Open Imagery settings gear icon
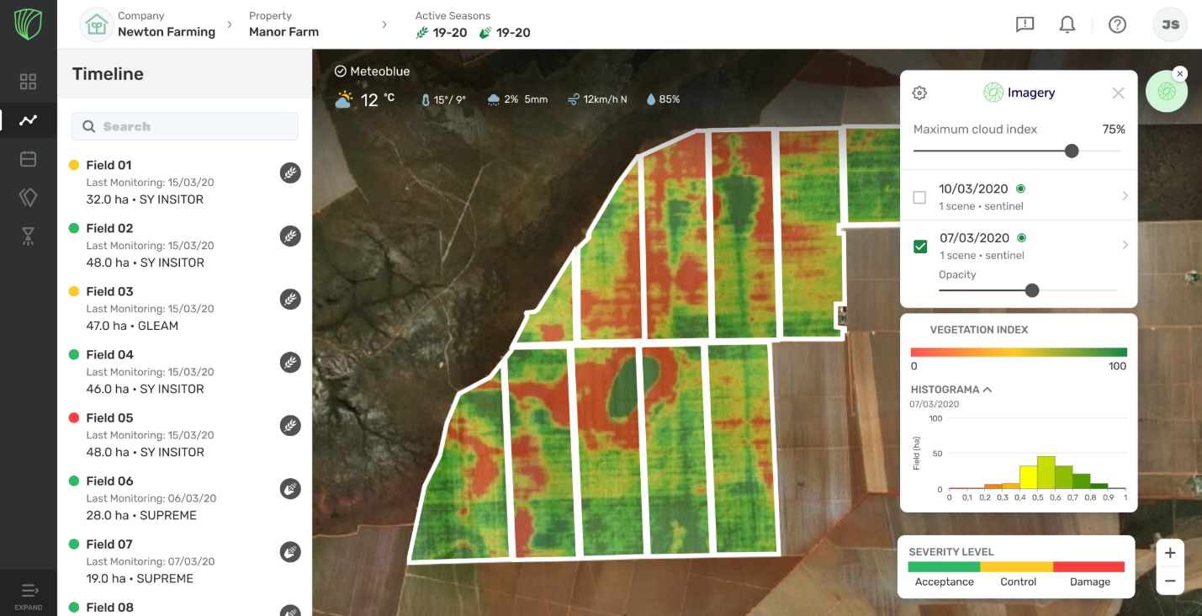1202x616 pixels. 919,93
